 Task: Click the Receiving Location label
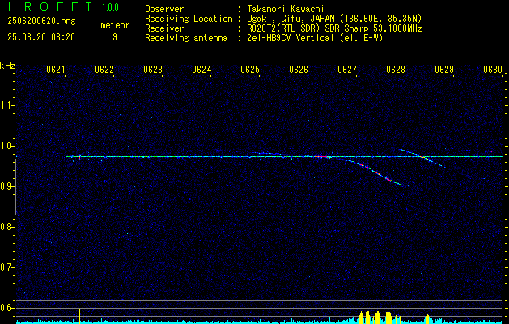[189, 19]
